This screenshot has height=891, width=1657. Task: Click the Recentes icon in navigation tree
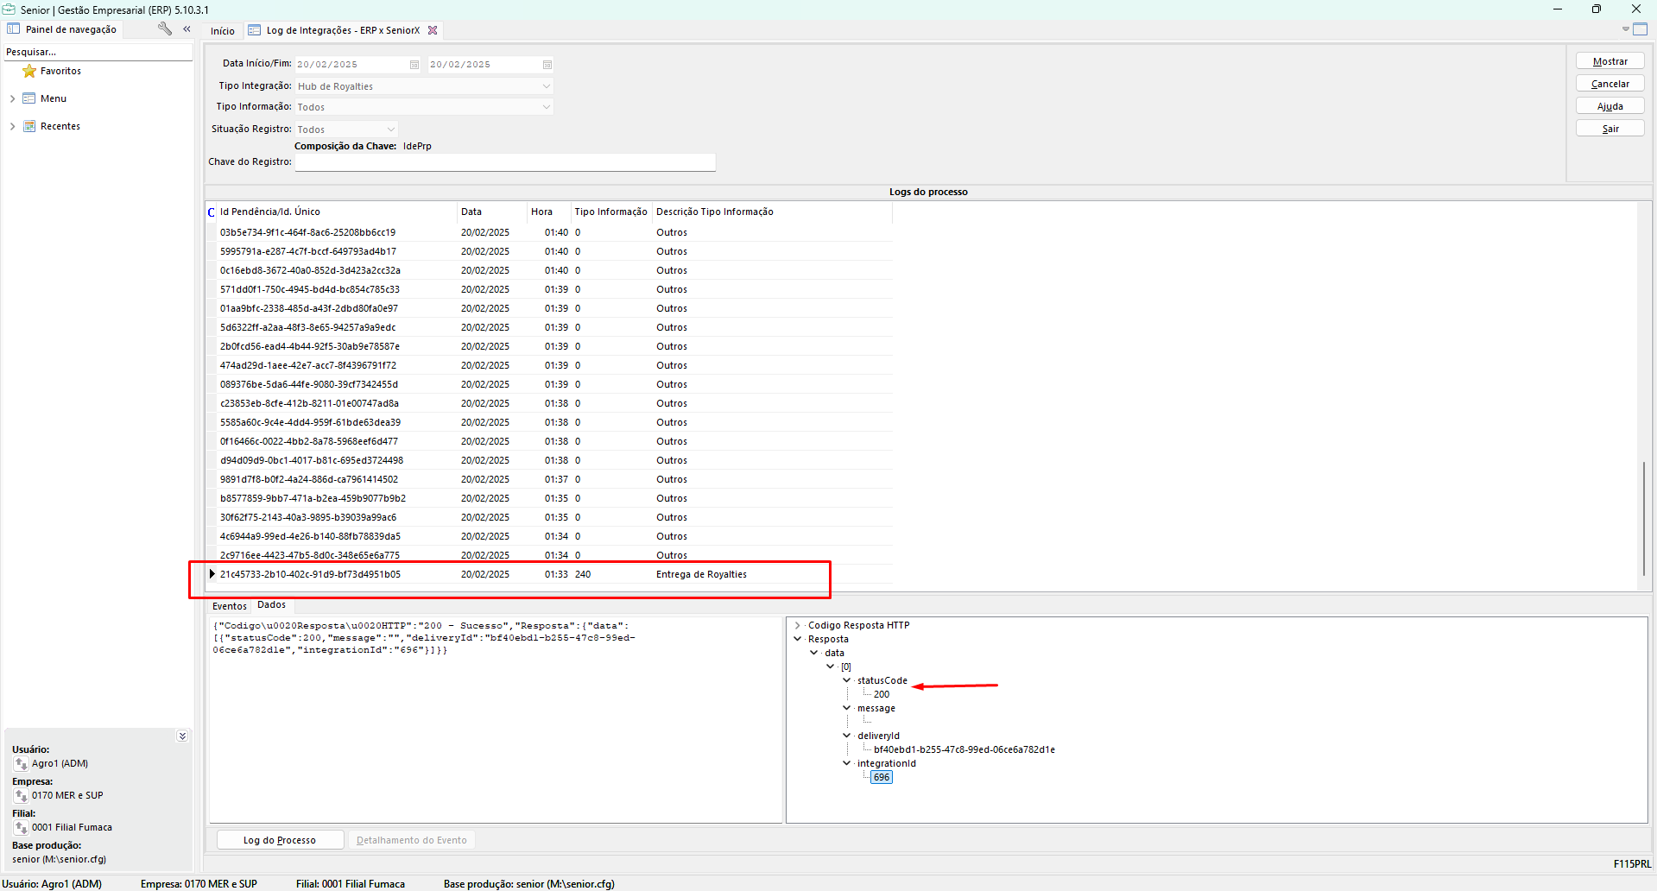point(29,126)
